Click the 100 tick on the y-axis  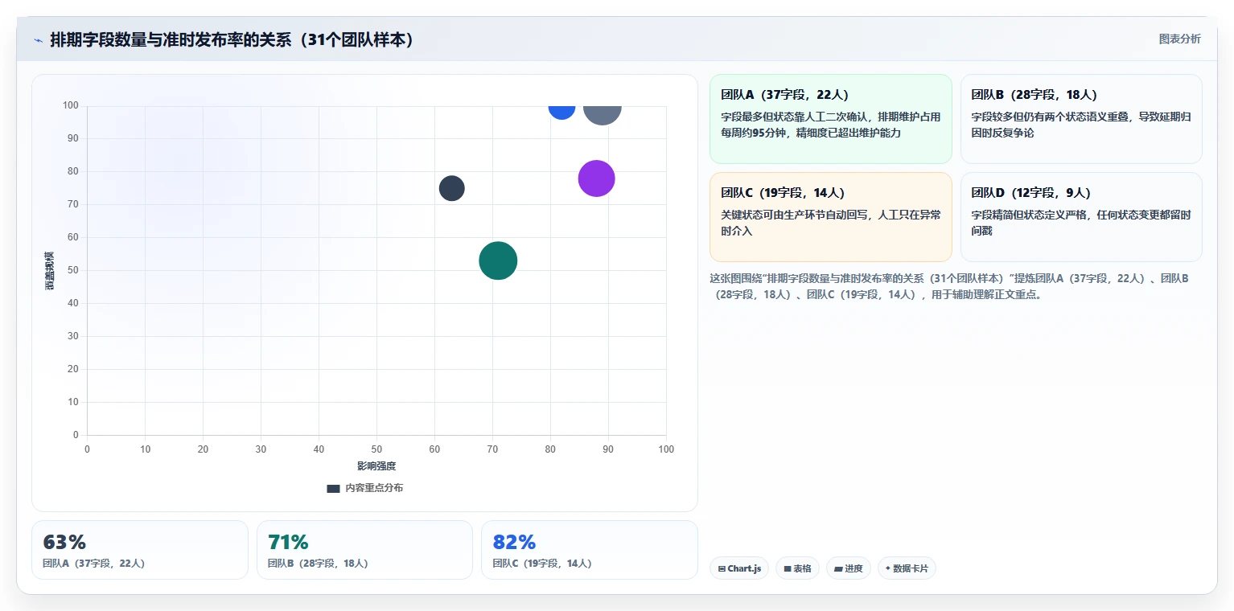(71, 105)
